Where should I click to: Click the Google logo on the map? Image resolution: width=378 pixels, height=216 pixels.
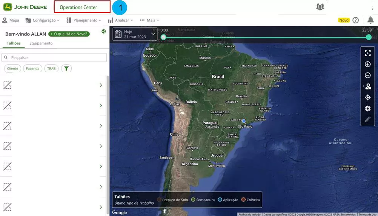pyautogui.click(x=119, y=213)
